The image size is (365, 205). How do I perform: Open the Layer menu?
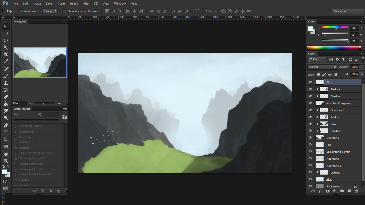pos(50,3)
